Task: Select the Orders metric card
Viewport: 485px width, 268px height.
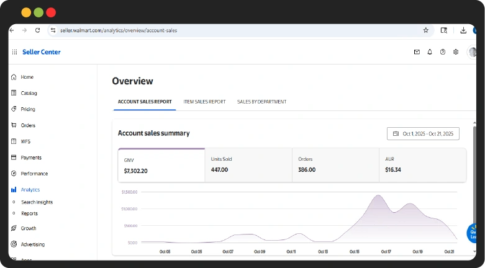Action: (335, 165)
